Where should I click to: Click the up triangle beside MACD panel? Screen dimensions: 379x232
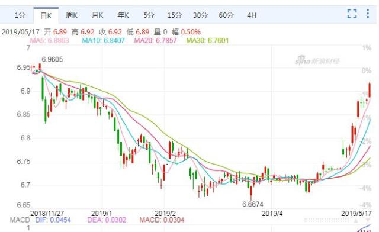(356, 220)
